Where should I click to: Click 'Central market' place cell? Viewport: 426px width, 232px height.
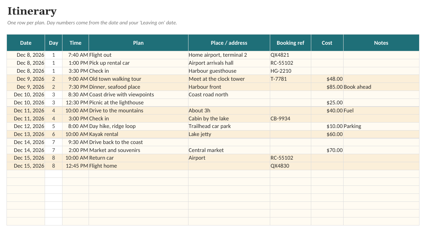[229, 150]
